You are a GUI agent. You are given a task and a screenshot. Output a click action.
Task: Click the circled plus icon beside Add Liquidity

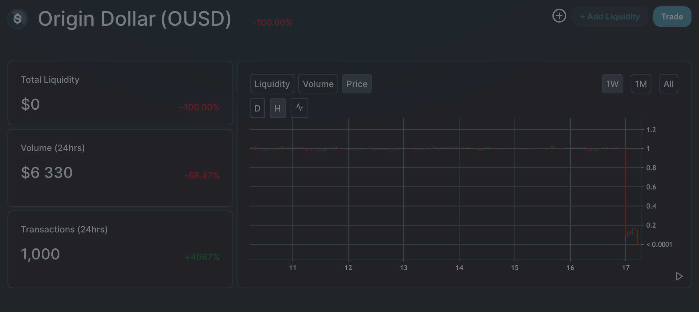coord(559,16)
